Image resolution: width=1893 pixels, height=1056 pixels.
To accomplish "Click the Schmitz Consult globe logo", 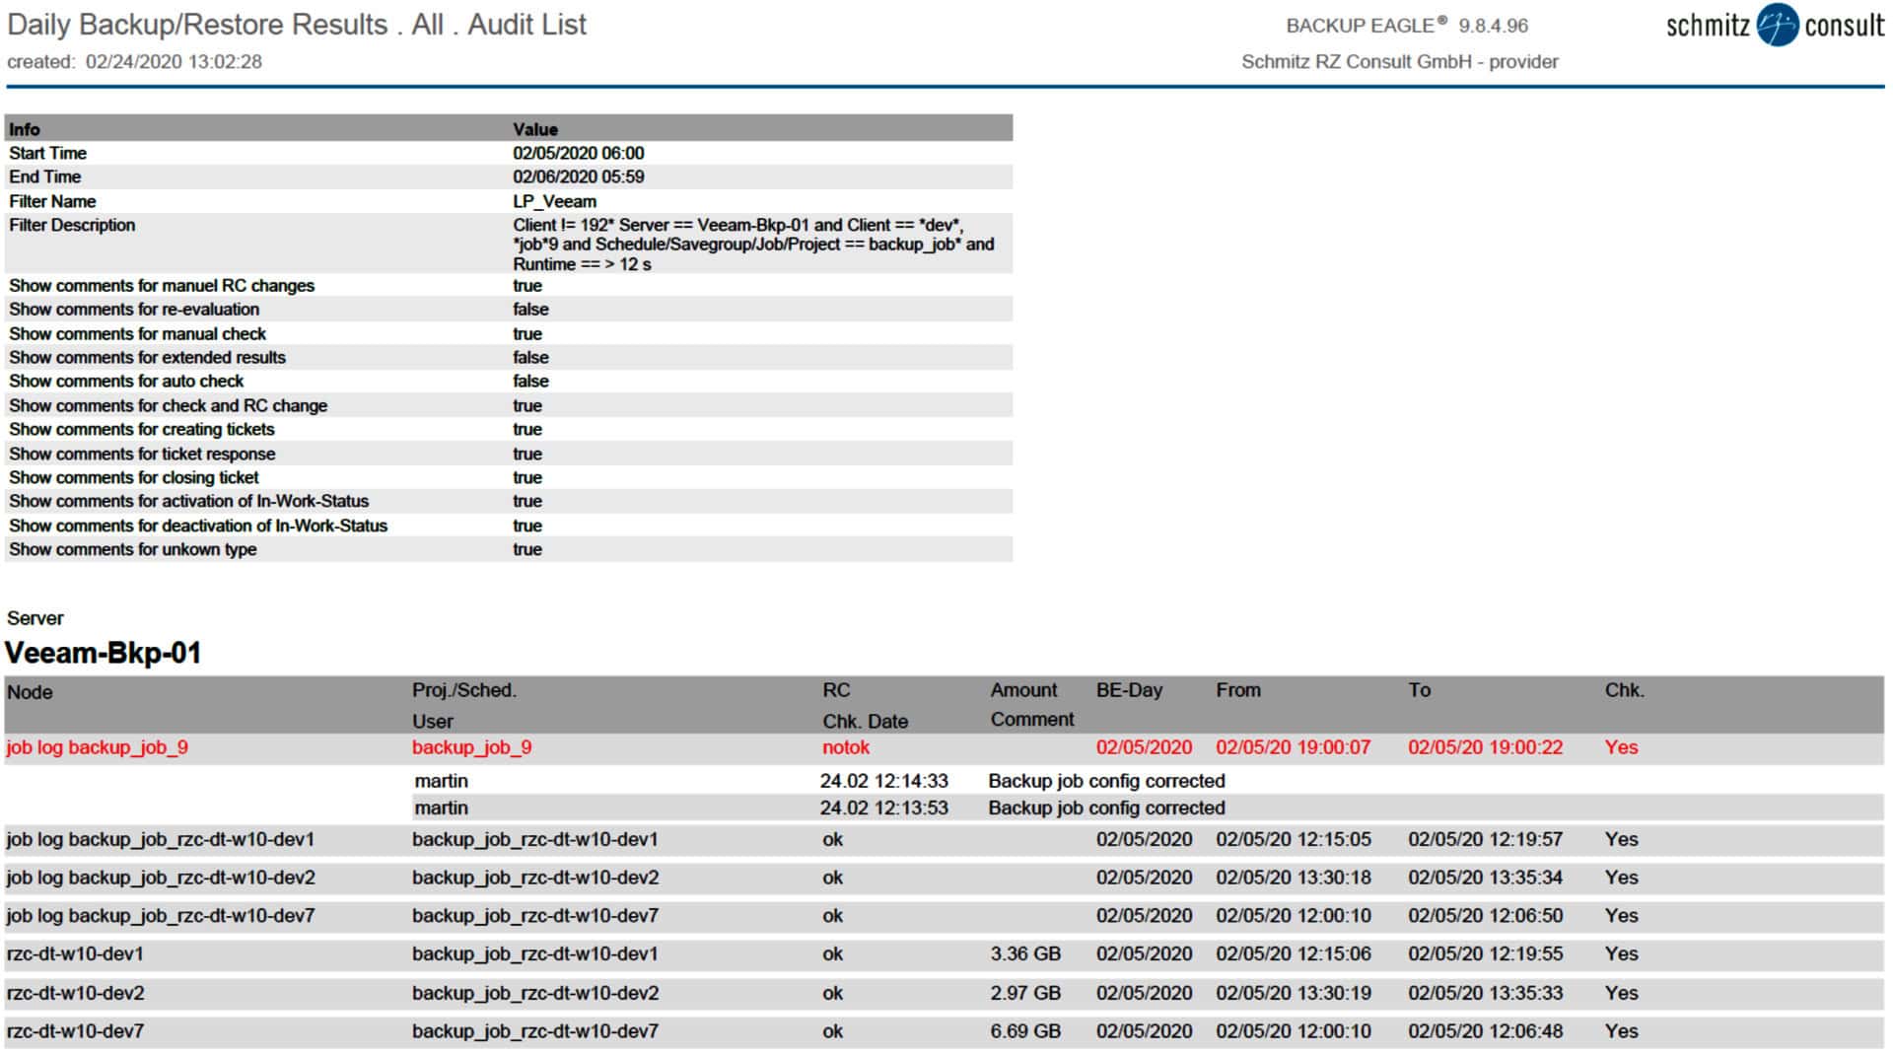I will tap(1777, 25).
